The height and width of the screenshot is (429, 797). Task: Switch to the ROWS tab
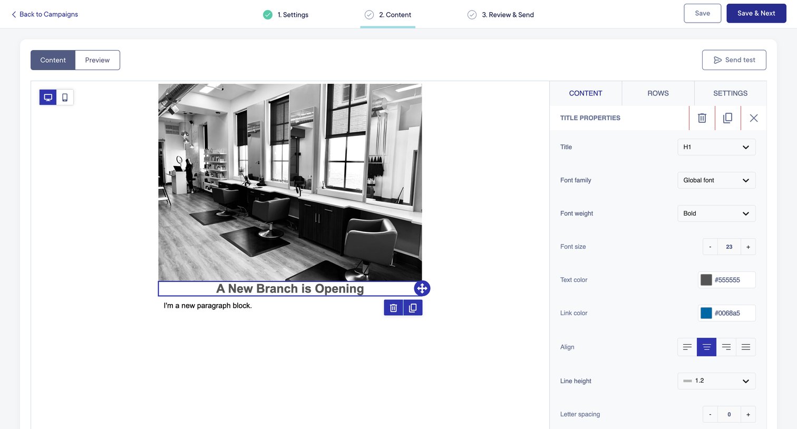(x=658, y=93)
